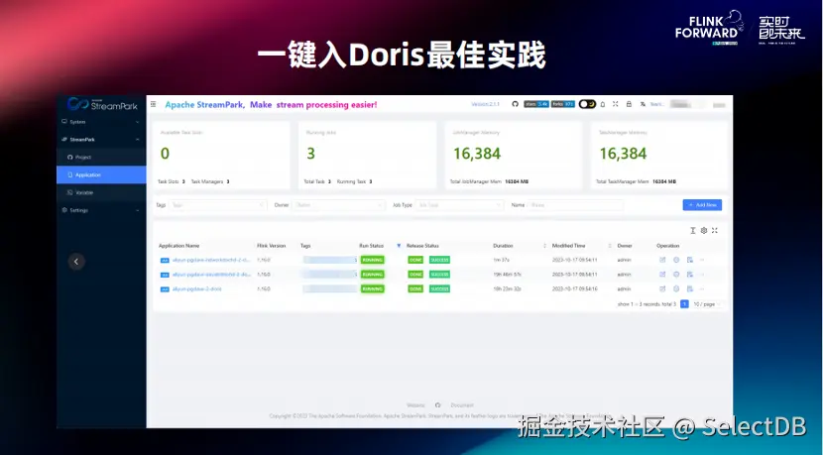823x456 pixels.
Task: Open the Document footer link
Action: pos(462,405)
